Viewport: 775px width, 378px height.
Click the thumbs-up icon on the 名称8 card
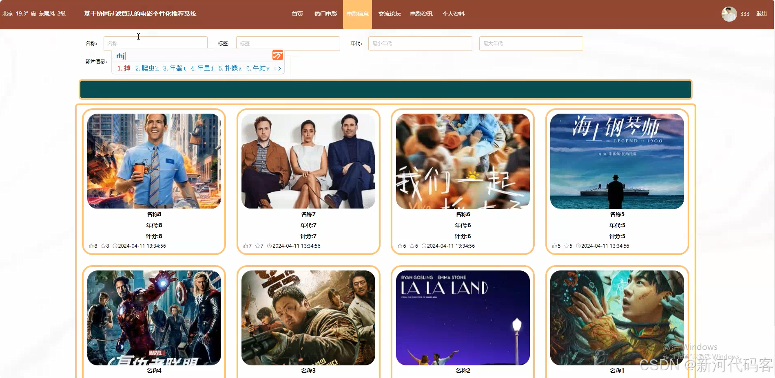pos(91,246)
